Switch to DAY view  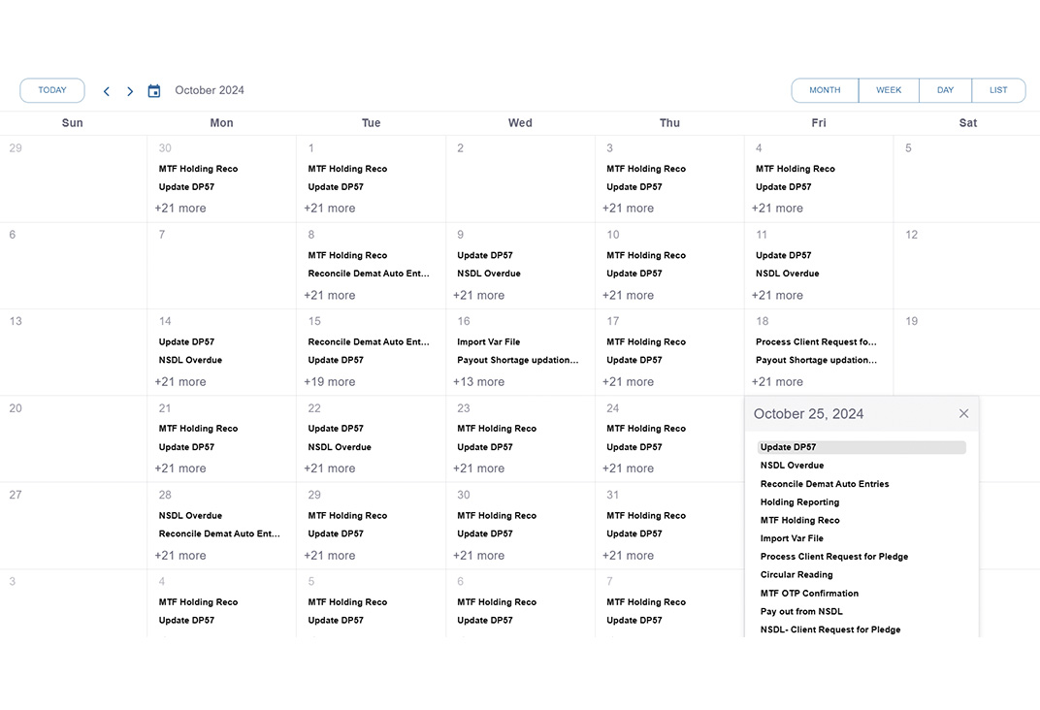pos(945,90)
